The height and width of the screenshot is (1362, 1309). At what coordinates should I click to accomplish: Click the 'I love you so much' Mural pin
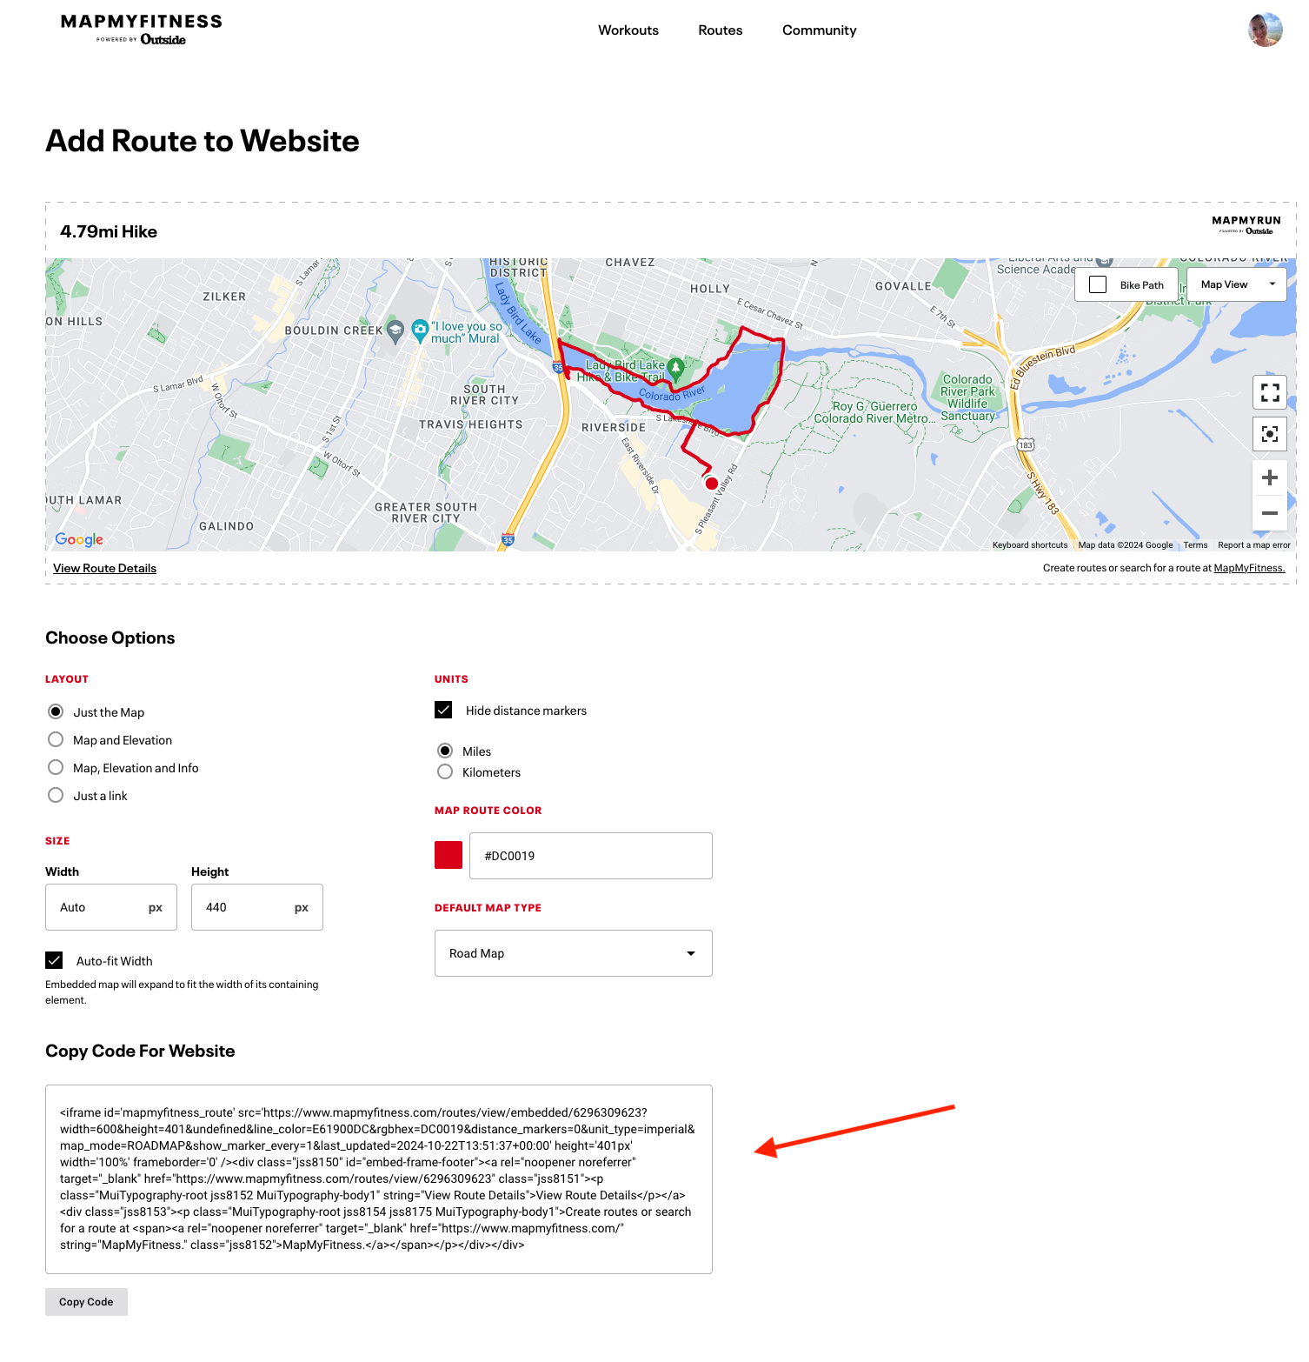(x=421, y=329)
